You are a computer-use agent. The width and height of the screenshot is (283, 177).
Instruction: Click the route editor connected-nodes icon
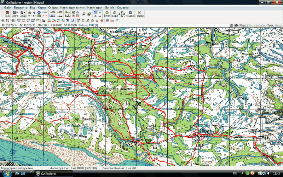coord(67,12)
